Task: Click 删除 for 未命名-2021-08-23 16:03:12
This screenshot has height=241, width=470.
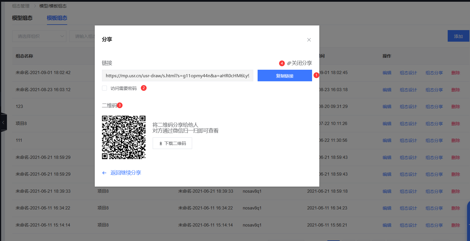Action: click(x=456, y=90)
